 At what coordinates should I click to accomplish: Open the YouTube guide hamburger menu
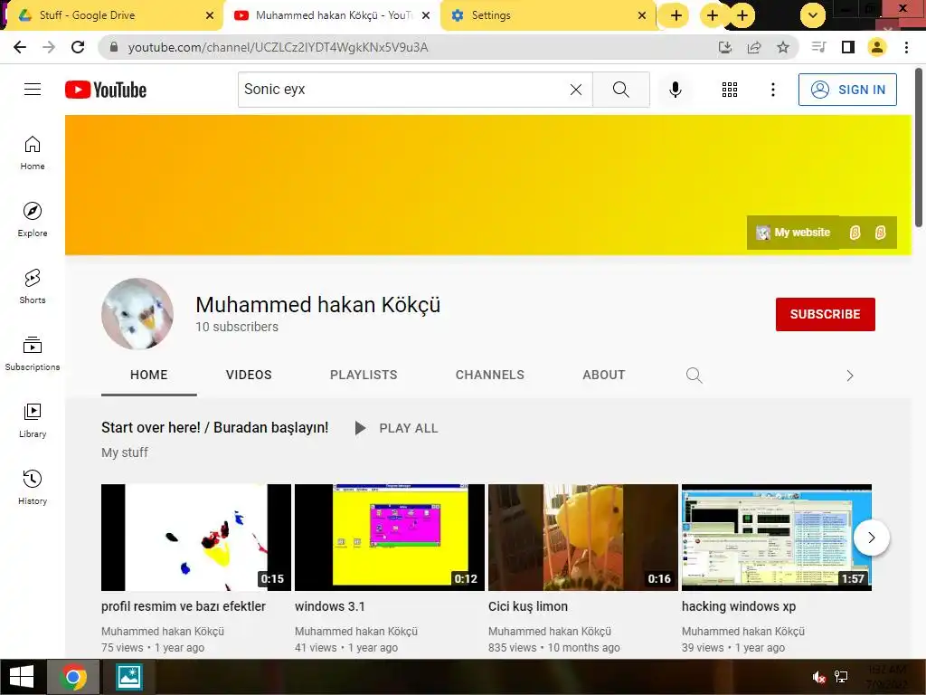pyautogui.click(x=33, y=90)
